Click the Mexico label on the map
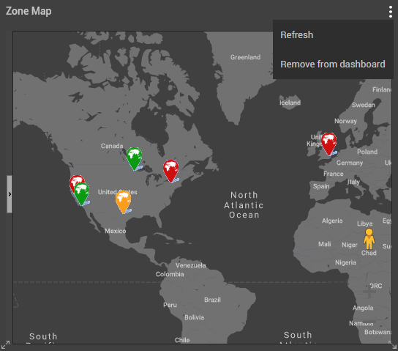This screenshot has width=398, height=351. coord(116,231)
